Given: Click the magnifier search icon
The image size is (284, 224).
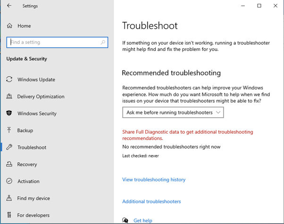Looking at the screenshot, I should point(103,42).
